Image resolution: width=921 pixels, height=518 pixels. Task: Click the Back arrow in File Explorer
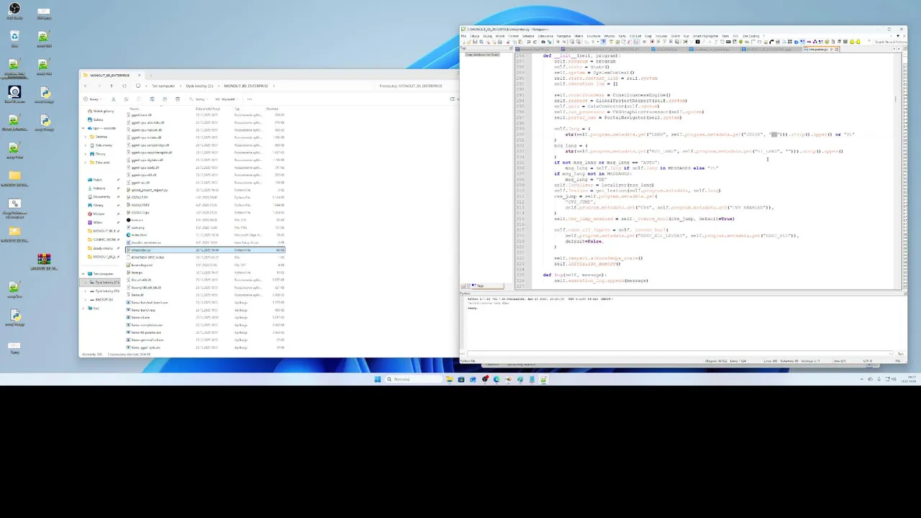coord(86,86)
